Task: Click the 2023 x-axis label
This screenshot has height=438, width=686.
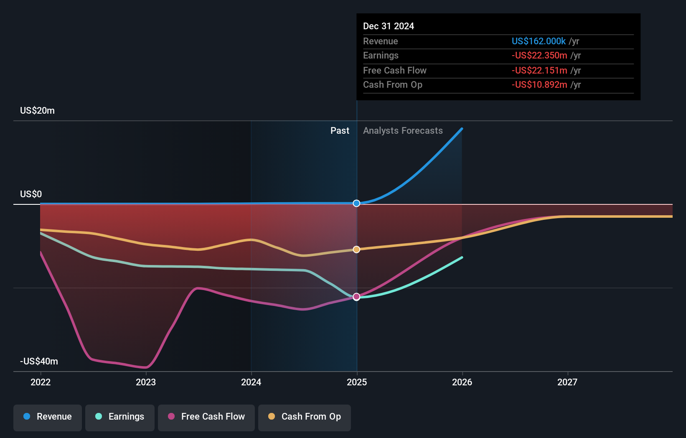Action: pyautogui.click(x=146, y=382)
